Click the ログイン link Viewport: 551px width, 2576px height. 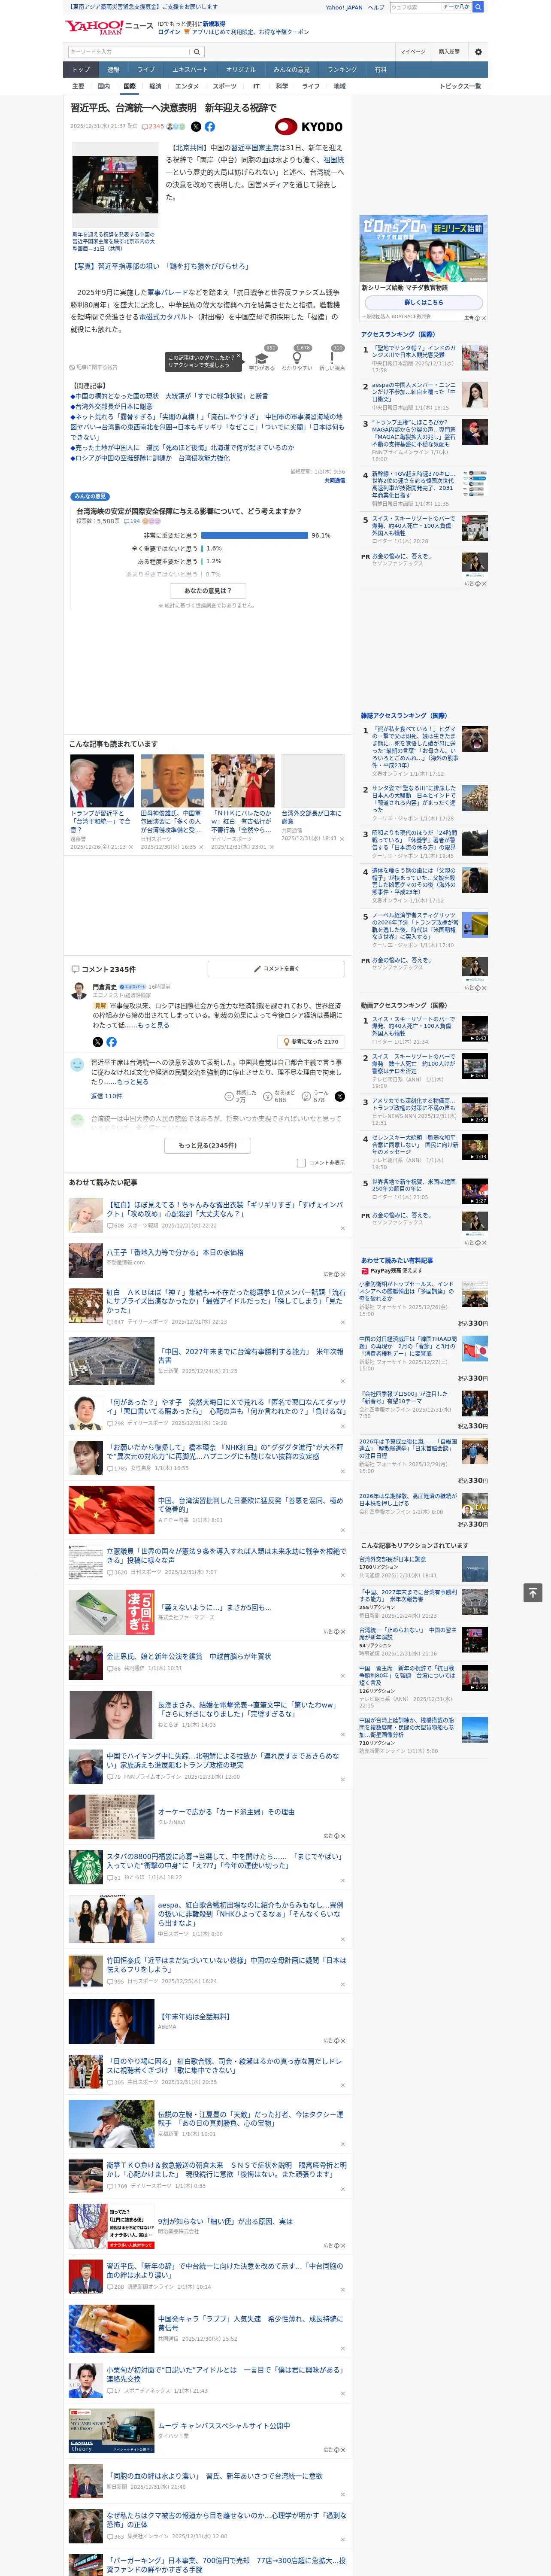coord(169,32)
